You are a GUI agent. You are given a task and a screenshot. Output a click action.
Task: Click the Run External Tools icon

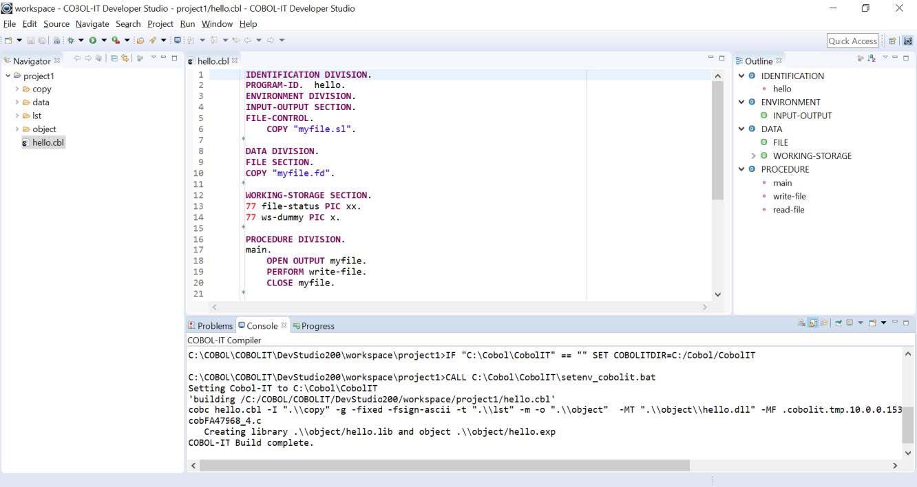116,41
